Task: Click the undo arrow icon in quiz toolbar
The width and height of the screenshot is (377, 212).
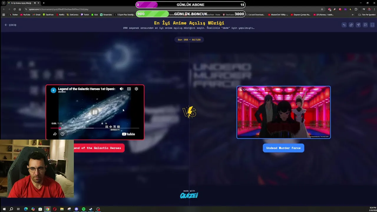Action: (x=344, y=25)
